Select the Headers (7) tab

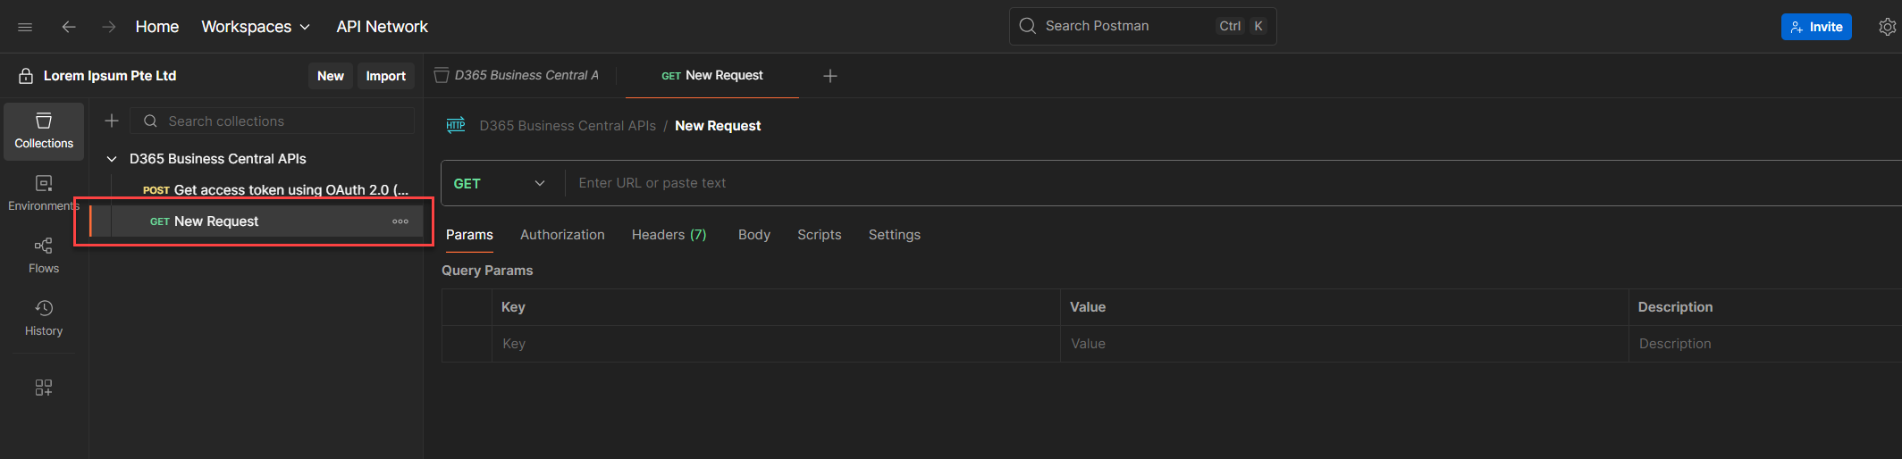pyautogui.click(x=669, y=235)
